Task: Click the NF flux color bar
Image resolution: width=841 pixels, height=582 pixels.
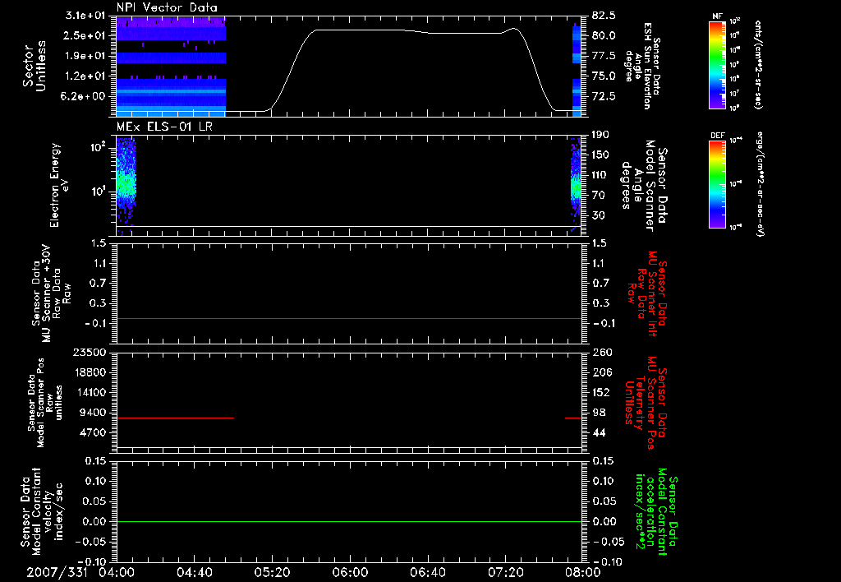Action: click(x=717, y=65)
